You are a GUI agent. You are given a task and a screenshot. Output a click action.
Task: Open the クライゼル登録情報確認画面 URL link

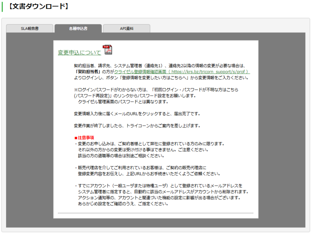[182, 72]
